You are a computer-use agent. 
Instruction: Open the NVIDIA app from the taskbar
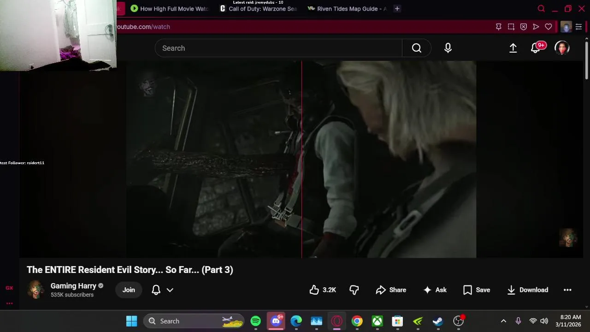click(418, 321)
